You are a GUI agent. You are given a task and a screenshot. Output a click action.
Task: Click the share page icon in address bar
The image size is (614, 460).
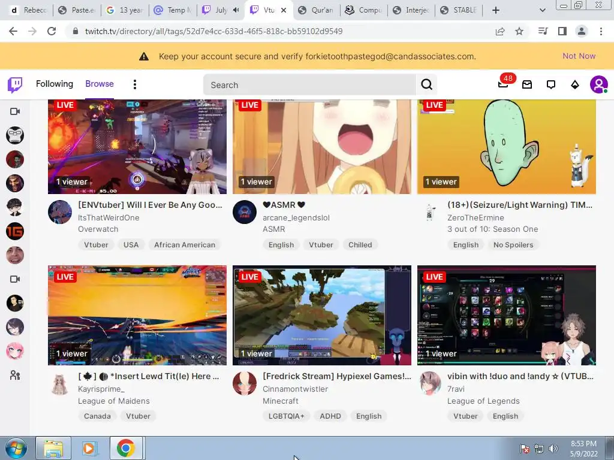click(500, 31)
